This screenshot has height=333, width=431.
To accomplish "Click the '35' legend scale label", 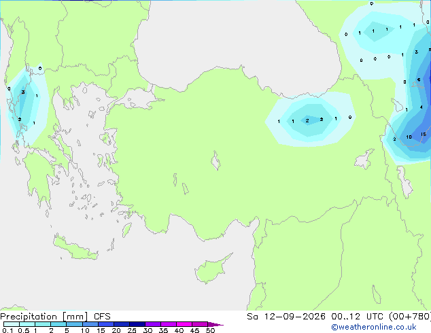I will [x=163, y=330].
